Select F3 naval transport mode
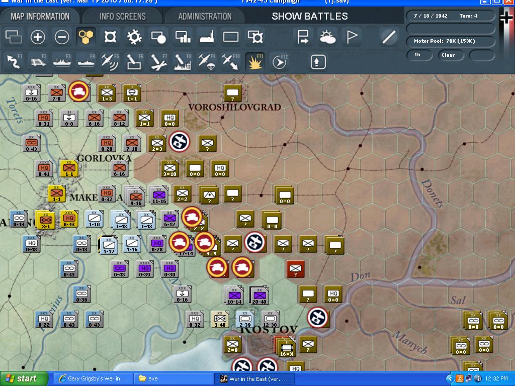The image size is (515, 386). tap(62, 61)
